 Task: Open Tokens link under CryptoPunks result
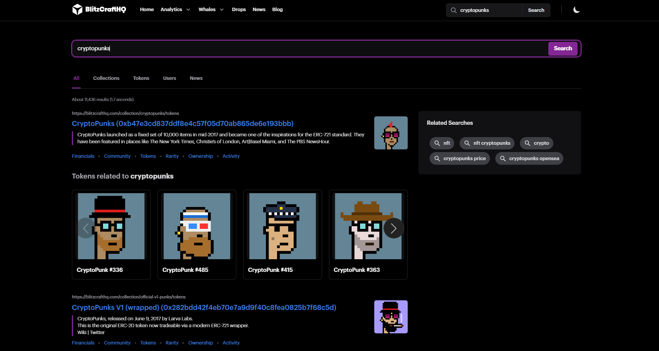point(148,156)
